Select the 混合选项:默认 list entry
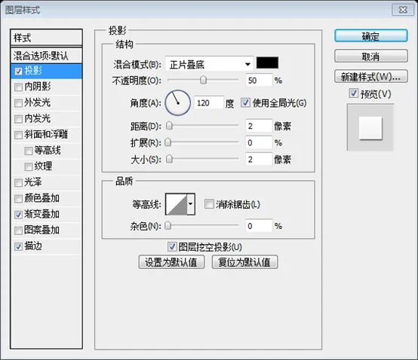The height and width of the screenshot is (360, 418). [46, 56]
